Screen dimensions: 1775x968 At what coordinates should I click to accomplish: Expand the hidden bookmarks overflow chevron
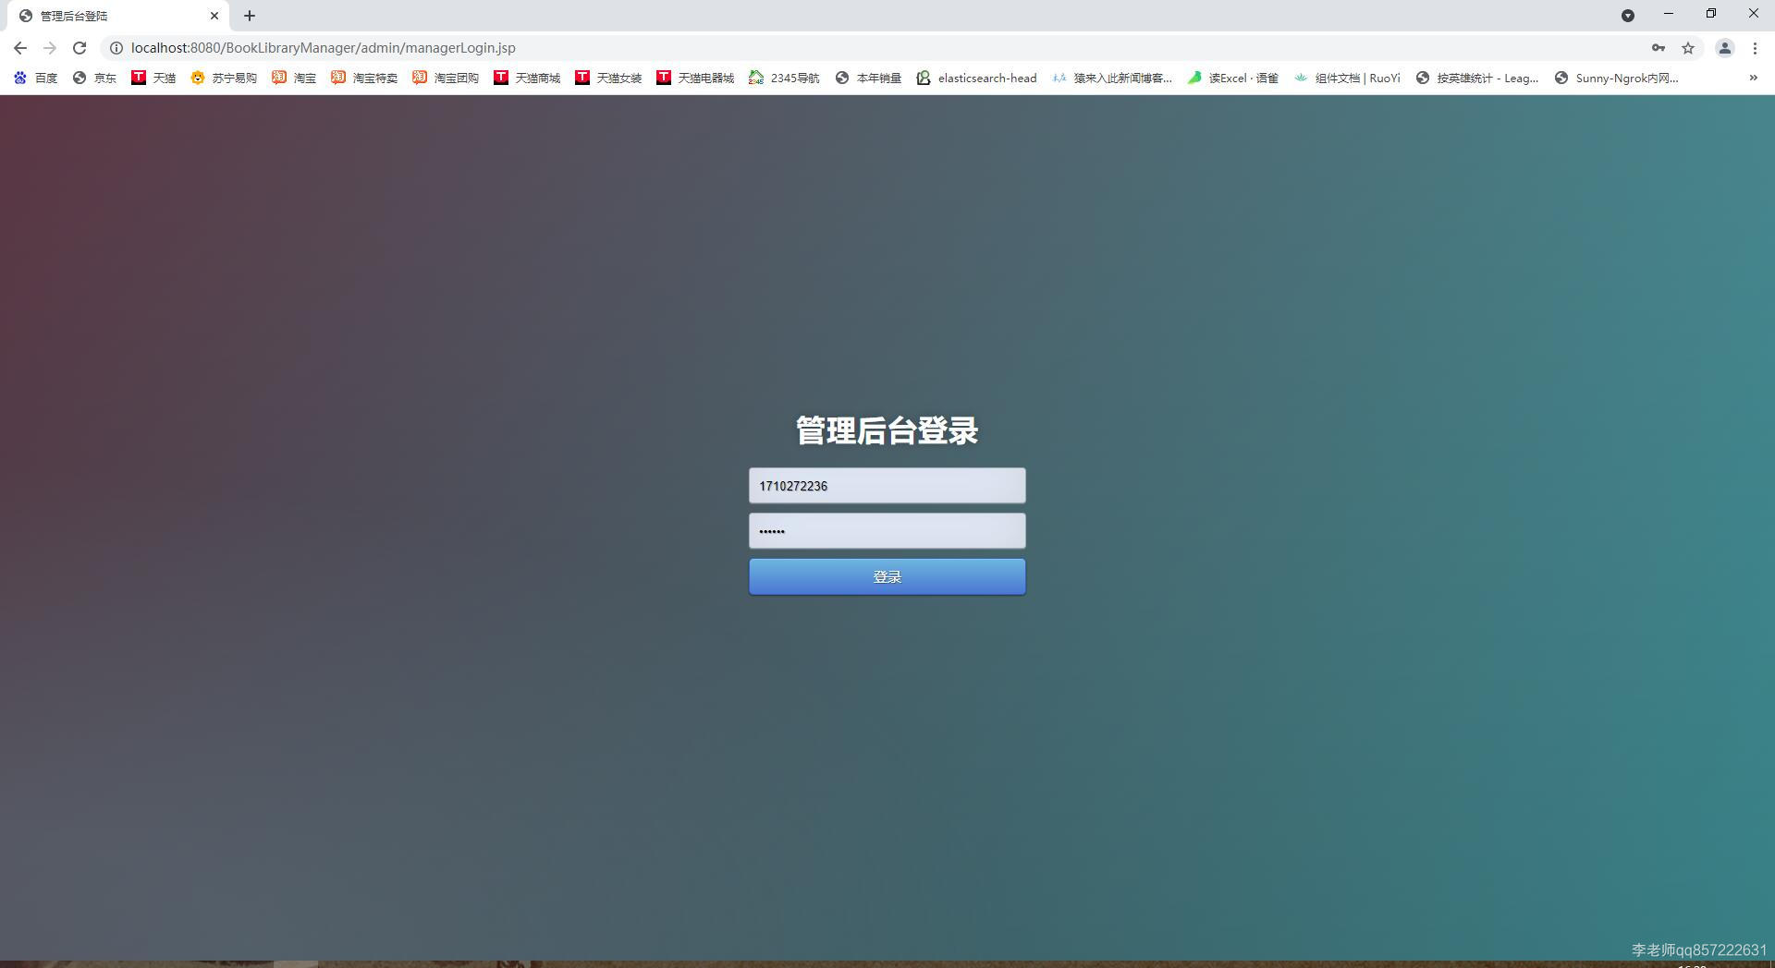tap(1753, 78)
